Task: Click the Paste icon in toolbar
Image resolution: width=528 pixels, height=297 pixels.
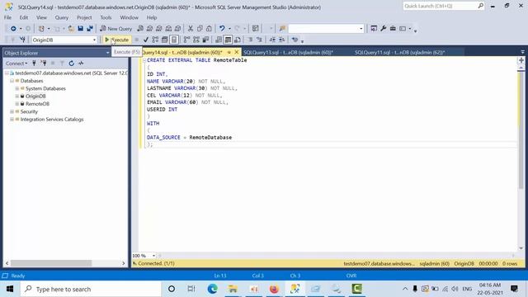Action: (209, 29)
